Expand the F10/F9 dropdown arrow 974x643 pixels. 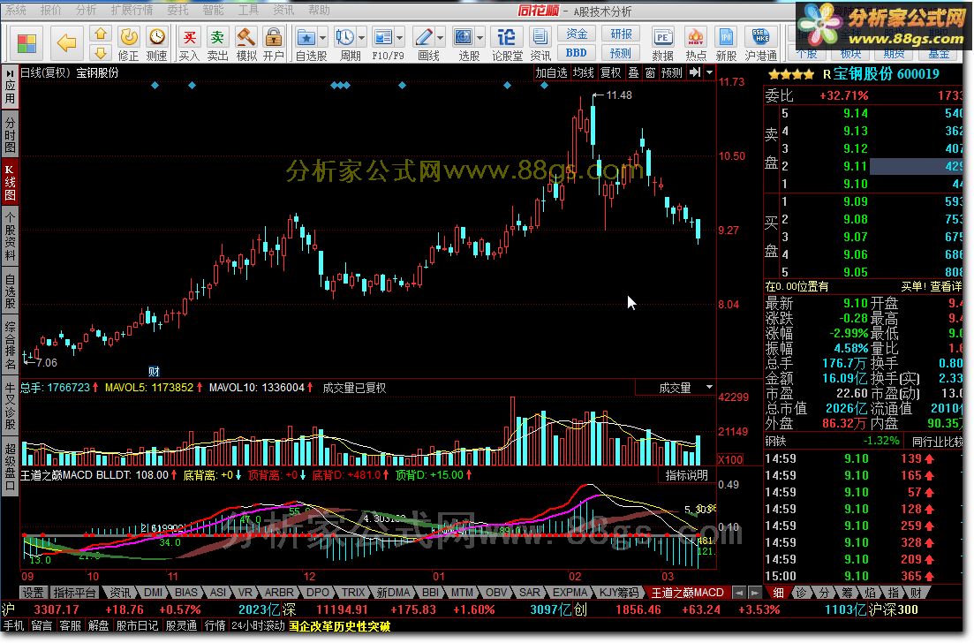(399, 37)
